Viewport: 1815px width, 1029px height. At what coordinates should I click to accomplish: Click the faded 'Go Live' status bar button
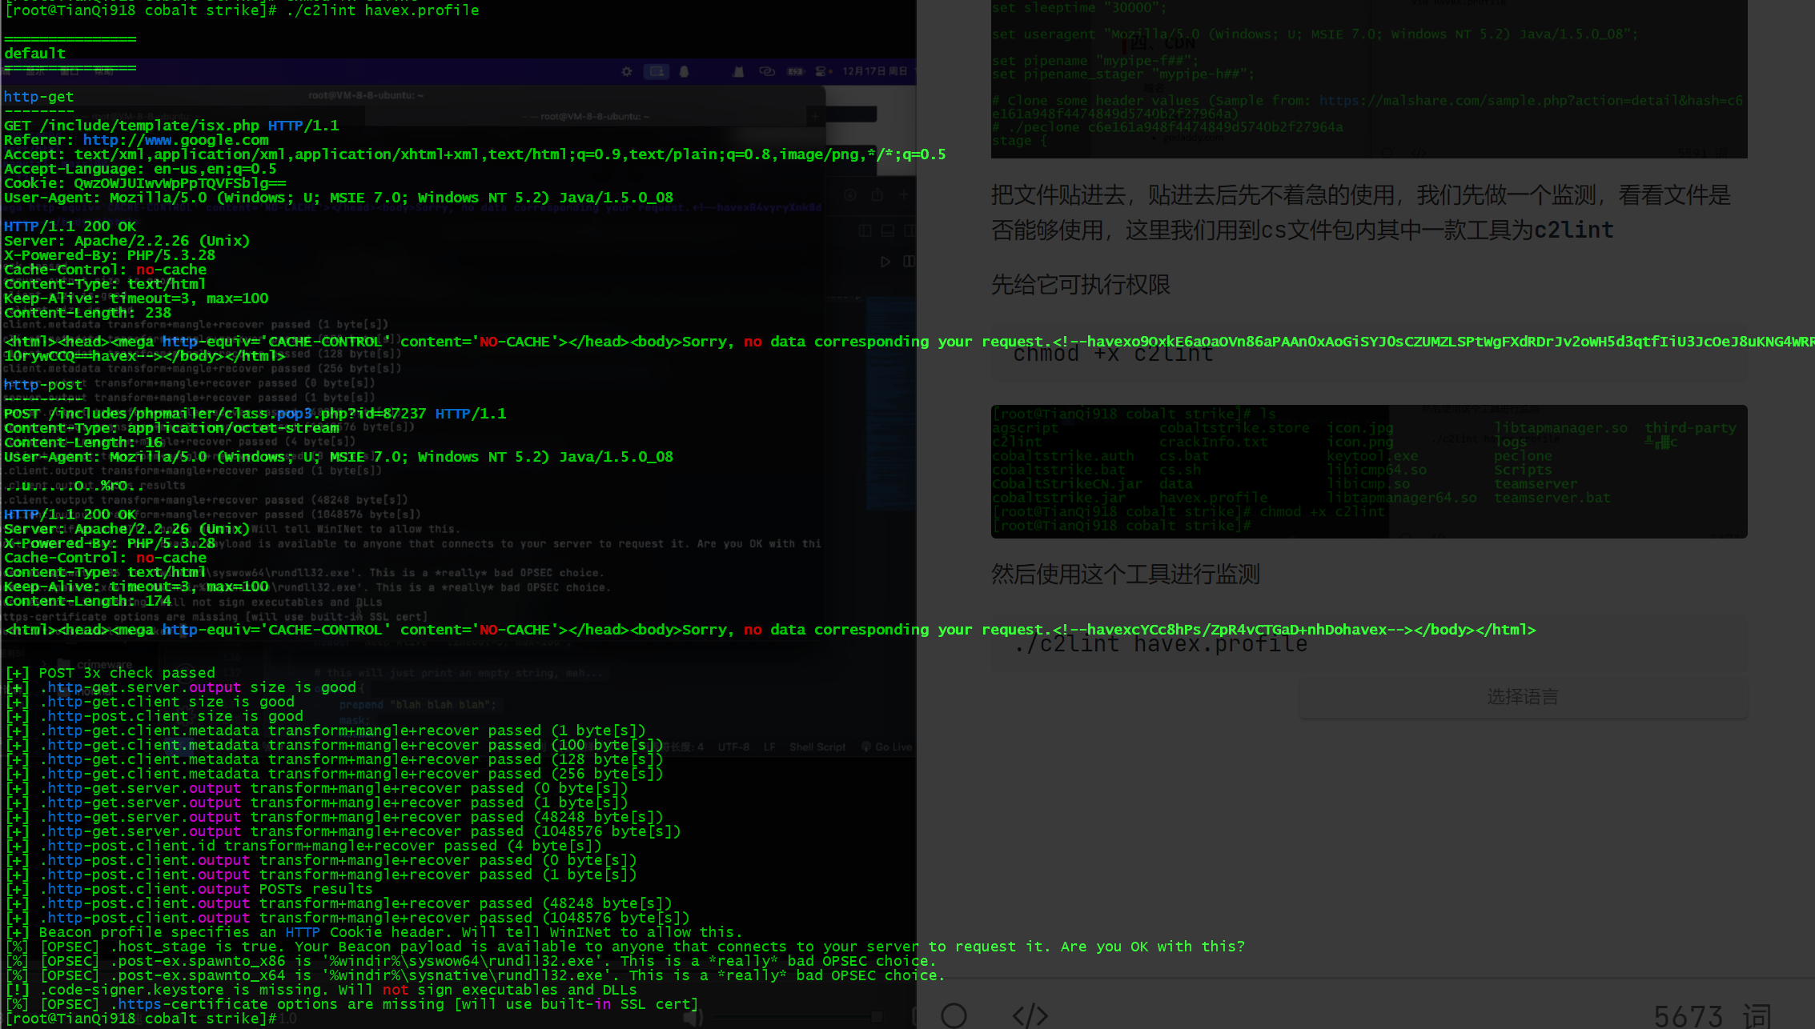(x=886, y=747)
